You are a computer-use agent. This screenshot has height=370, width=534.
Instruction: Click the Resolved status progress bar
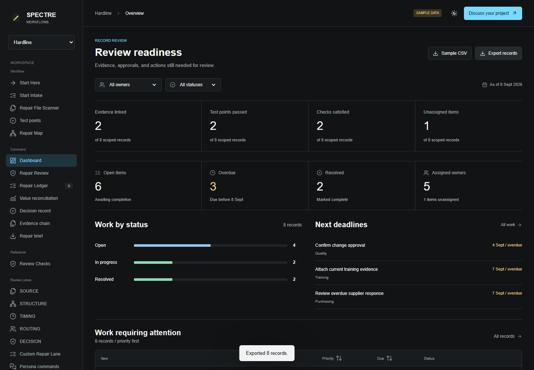coord(211,279)
